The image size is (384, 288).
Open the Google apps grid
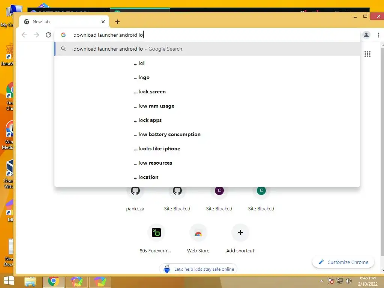[x=367, y=54]
